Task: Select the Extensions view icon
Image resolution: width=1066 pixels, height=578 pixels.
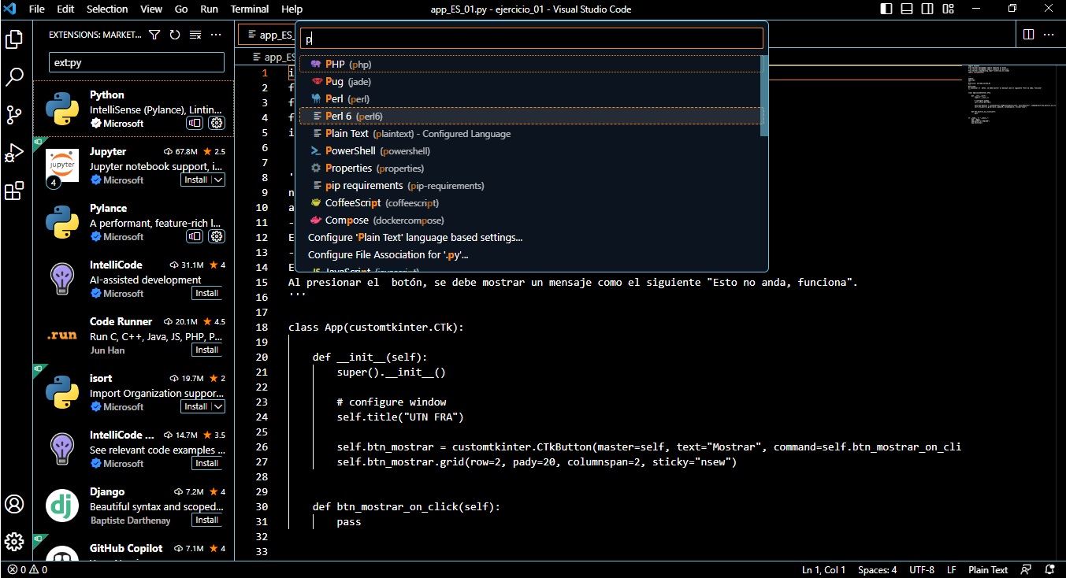Action: pos(14,191)
